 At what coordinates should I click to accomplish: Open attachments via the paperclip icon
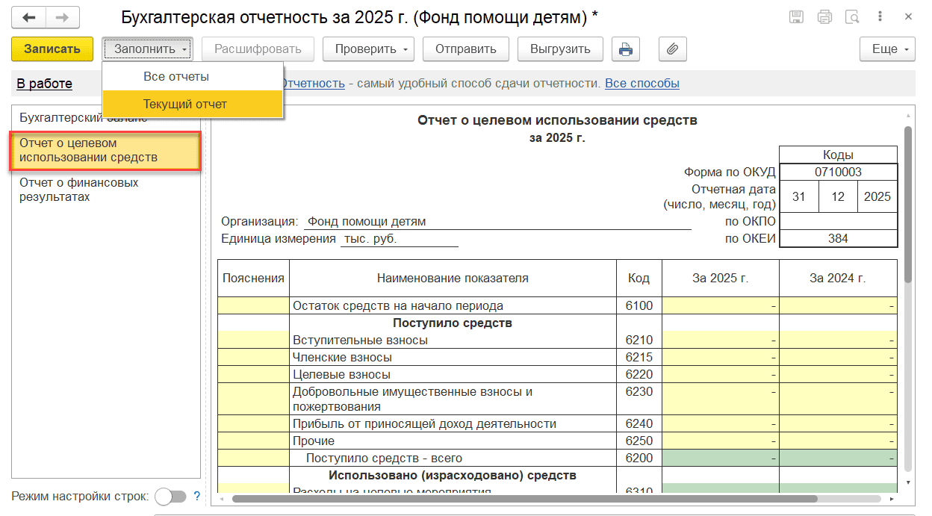click(672, 49)
